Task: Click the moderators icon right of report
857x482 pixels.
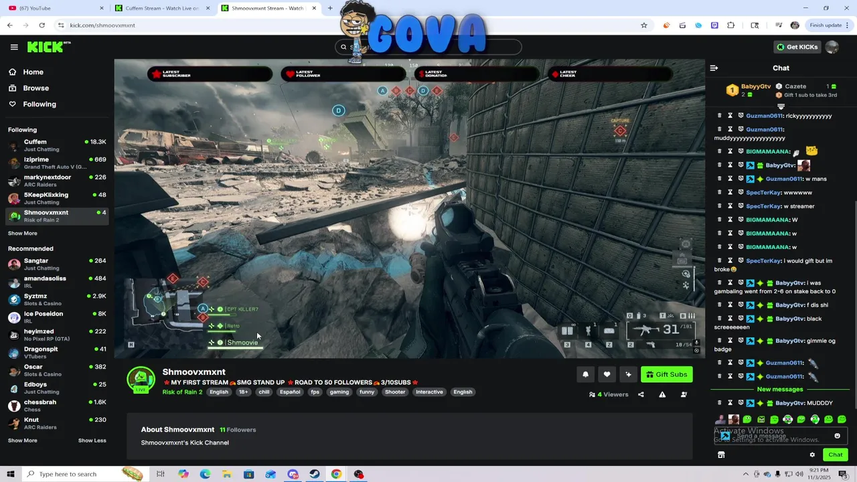Action: [x=684, y=394]
